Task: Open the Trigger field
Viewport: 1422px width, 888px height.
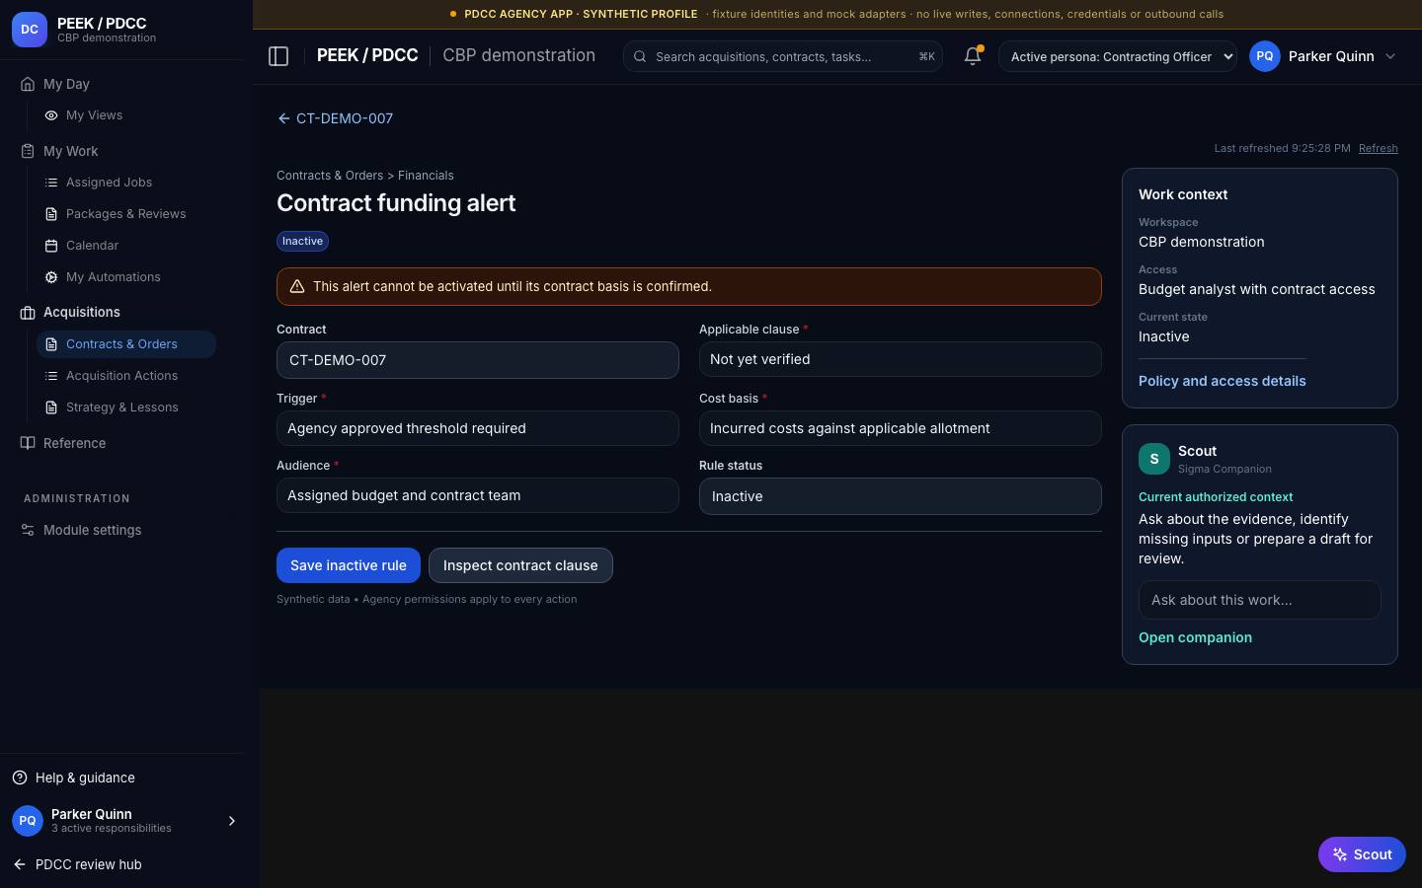Action: click(x=478, y=428)
